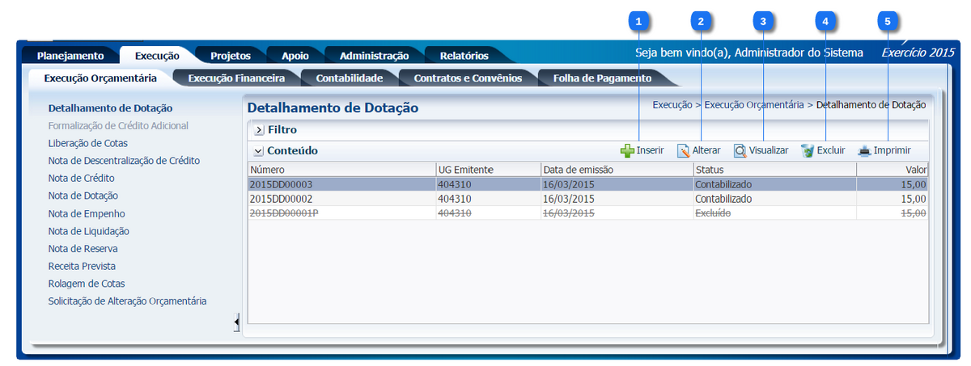
Task: Click the Imprimir printer icon
Action: click(864, 150)
